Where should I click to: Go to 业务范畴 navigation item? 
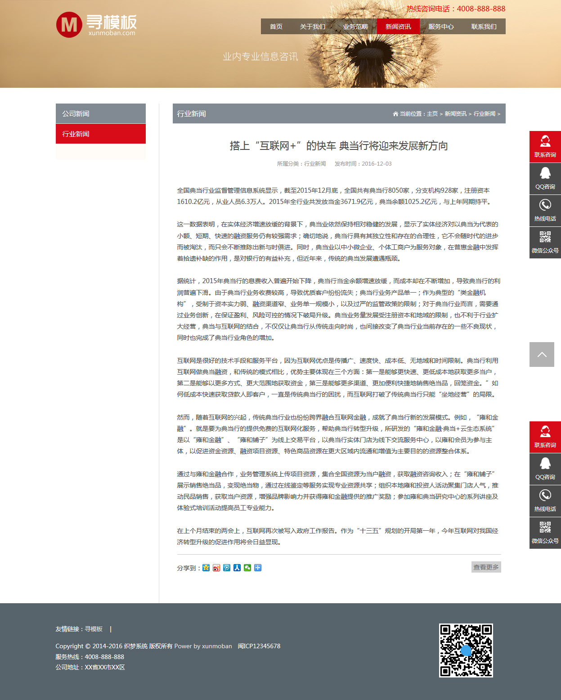[355, 27]
